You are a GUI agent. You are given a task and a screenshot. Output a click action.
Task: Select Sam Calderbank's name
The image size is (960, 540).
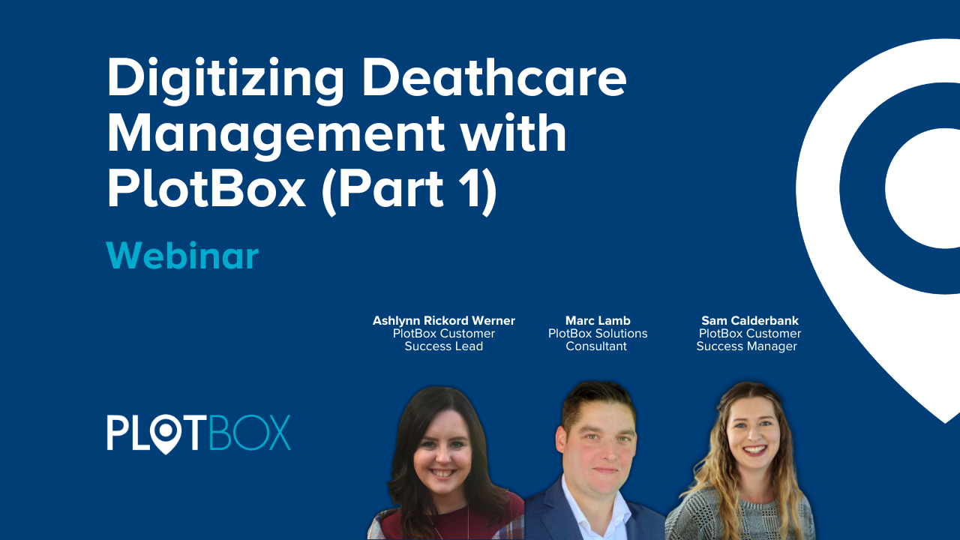[750, 320]
